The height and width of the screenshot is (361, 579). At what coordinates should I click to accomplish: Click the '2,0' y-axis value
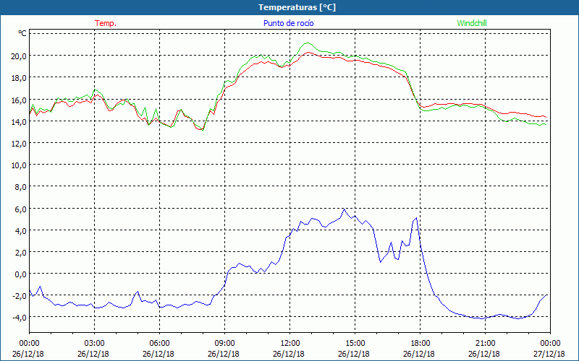pos(20,252)
